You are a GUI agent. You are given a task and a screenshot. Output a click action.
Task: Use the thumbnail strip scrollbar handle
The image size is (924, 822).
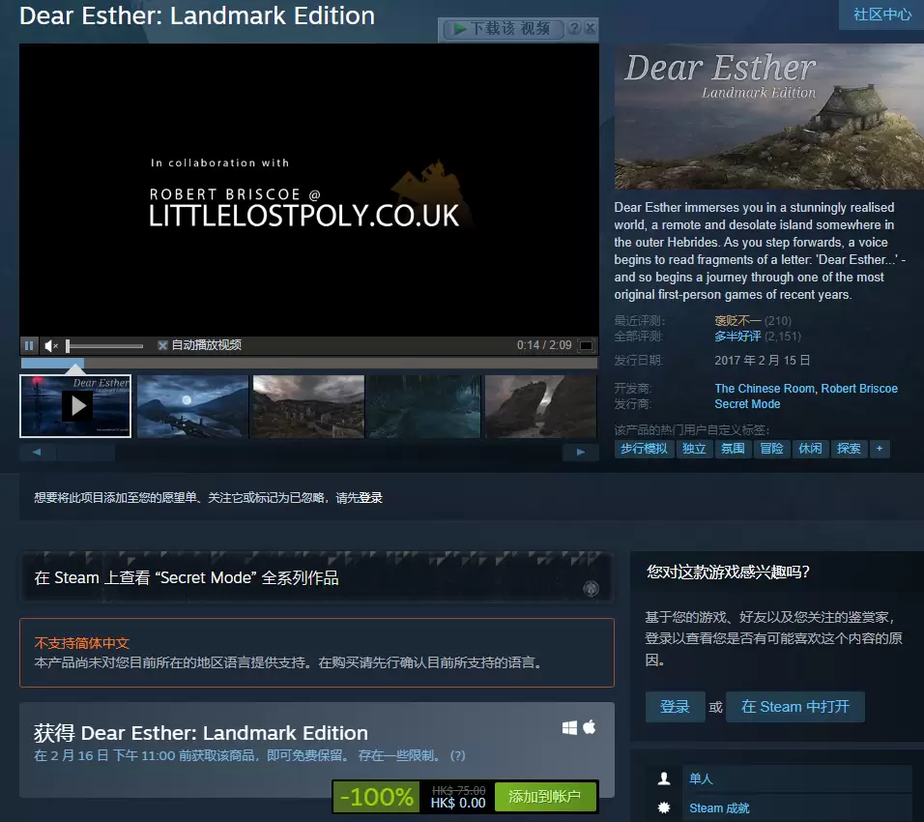click(x=86, y=453)
